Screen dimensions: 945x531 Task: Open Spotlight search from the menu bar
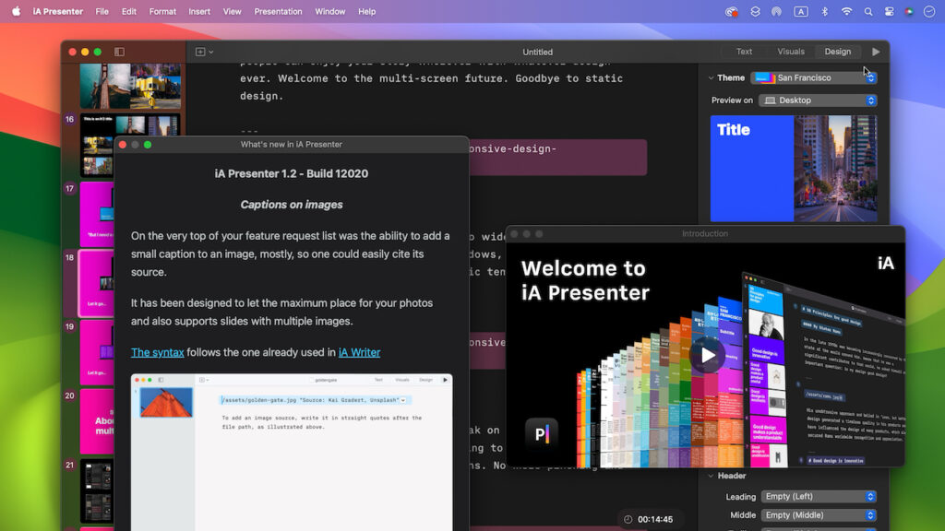pyautogui.click(x=868, y=11)
